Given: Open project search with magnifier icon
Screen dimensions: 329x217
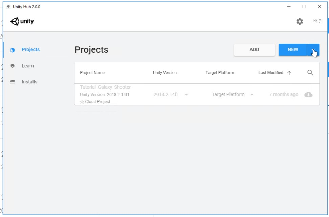Looking at the screenshot, I should pos(310,73).
